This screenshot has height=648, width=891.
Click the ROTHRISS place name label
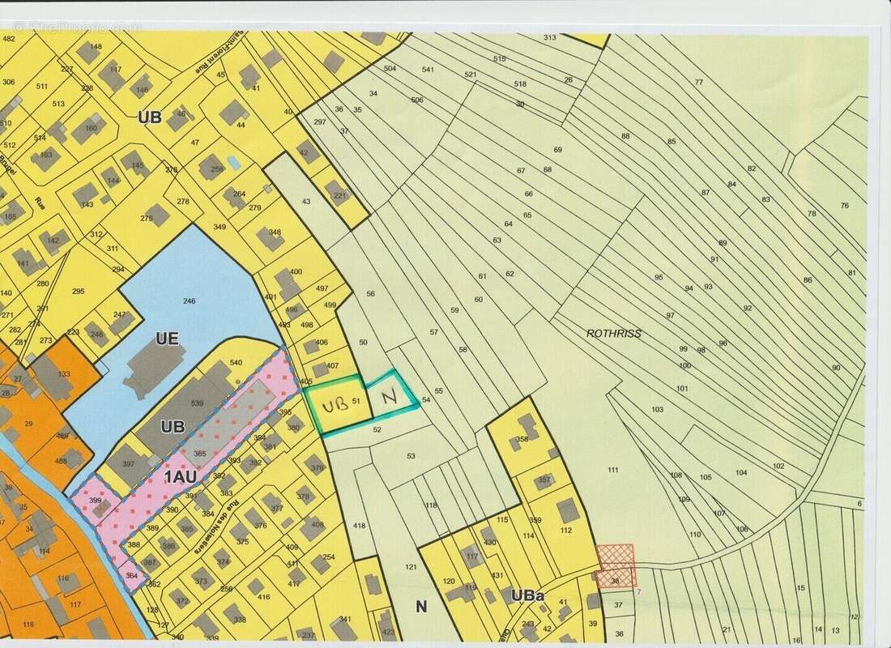click(x=613, y=334)
